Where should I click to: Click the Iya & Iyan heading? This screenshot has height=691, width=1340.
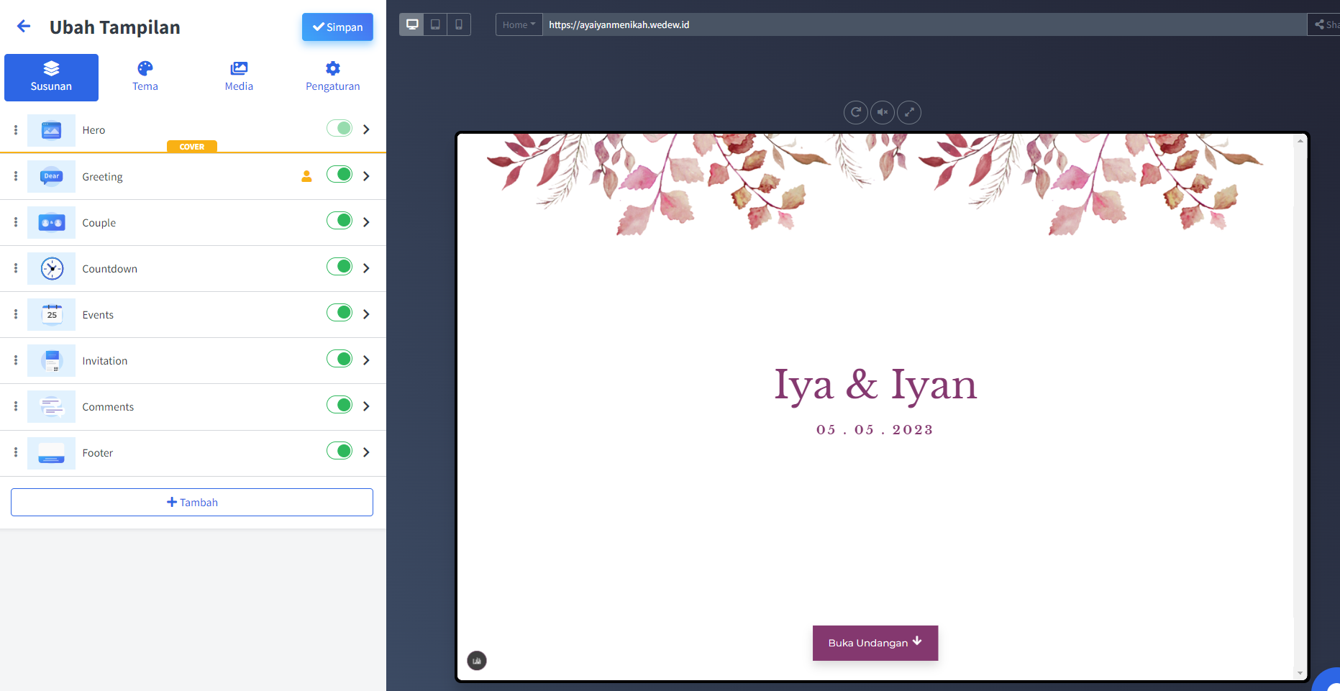(875, 385)
